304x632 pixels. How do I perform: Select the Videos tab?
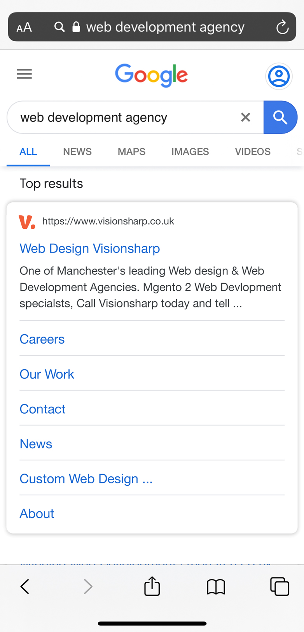[253, 151]
